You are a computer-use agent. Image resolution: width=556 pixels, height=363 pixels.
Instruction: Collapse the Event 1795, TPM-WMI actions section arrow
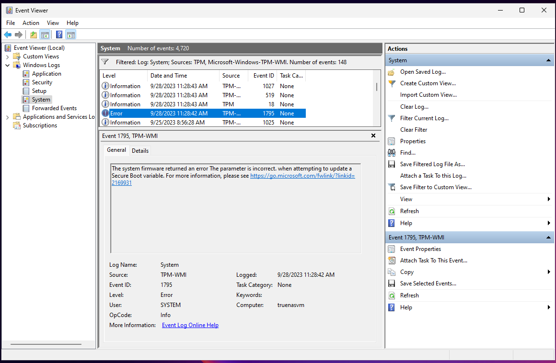[x=548, y=237]
